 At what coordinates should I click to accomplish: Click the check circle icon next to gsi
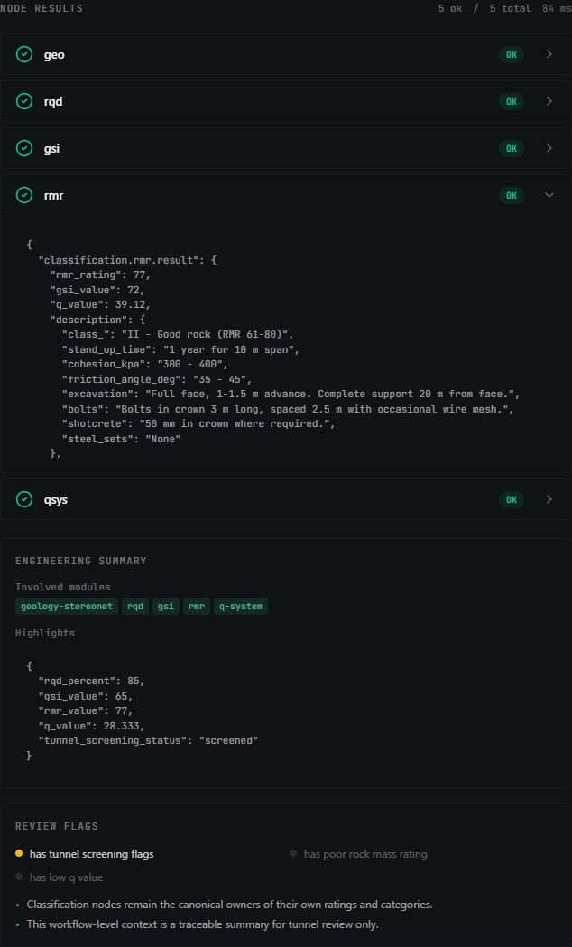click(24, 148)
